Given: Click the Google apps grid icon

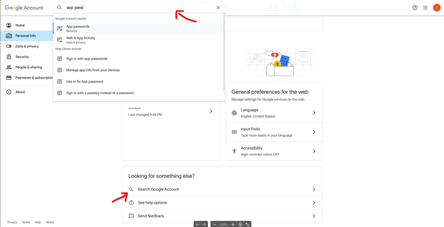Looking at the screenshot, I should tap(425, 8).
